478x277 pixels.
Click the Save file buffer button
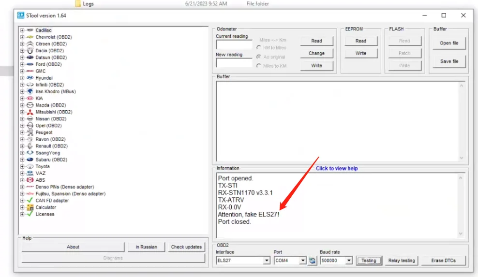tap(449, 61)
